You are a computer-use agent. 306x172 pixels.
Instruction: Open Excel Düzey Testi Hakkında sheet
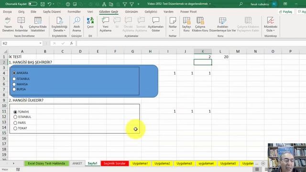point(46,163)
